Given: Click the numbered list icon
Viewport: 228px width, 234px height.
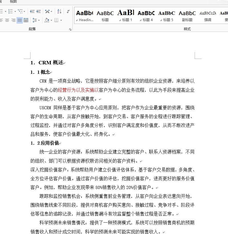Looking at the screenshot, I should [x=11, y=11].
